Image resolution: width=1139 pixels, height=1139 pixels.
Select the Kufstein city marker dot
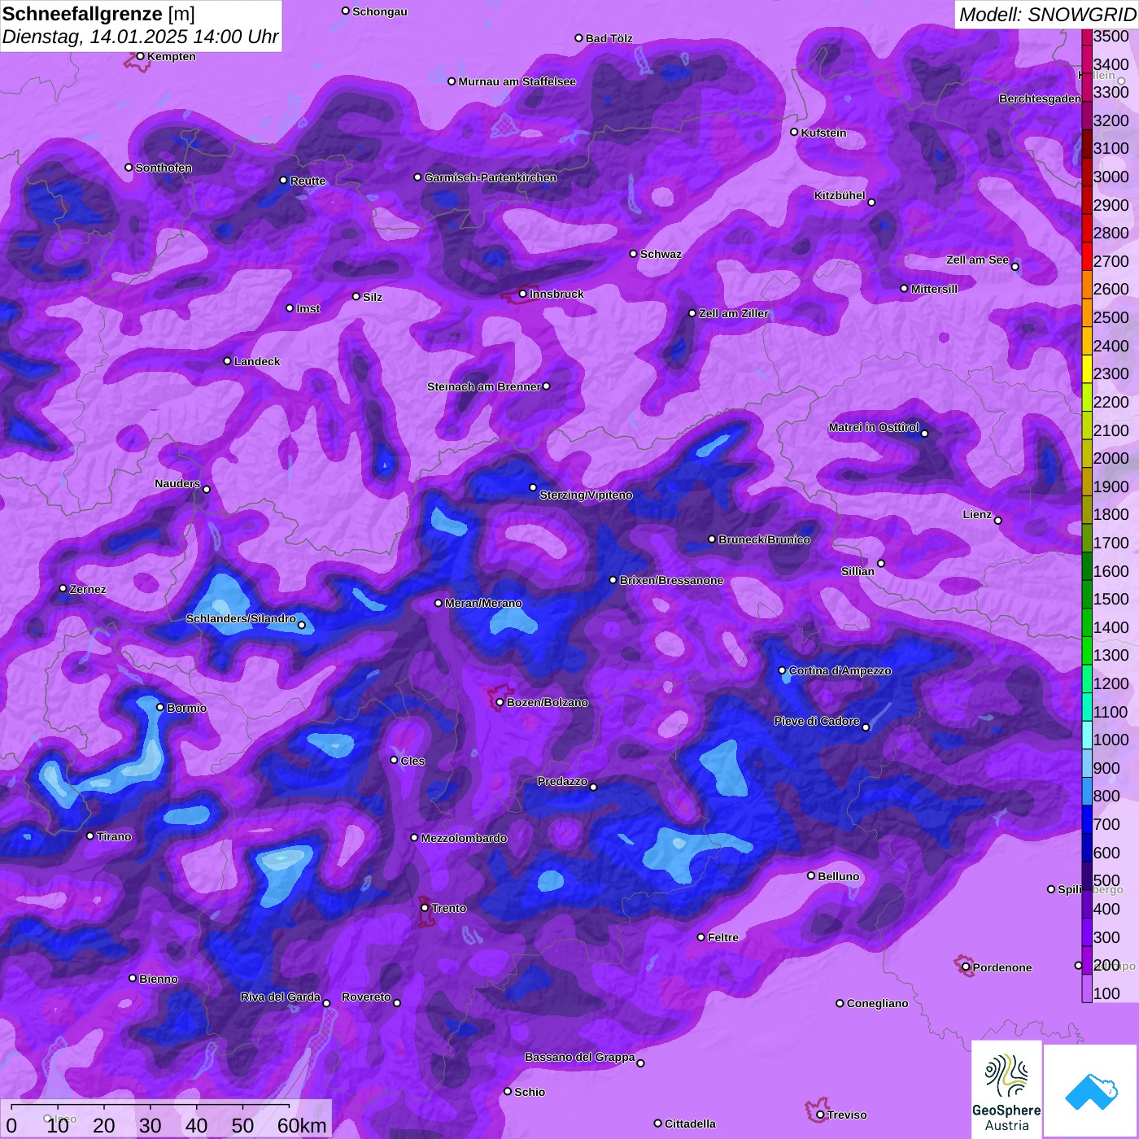pyautogui.click(x=795, y=132)
